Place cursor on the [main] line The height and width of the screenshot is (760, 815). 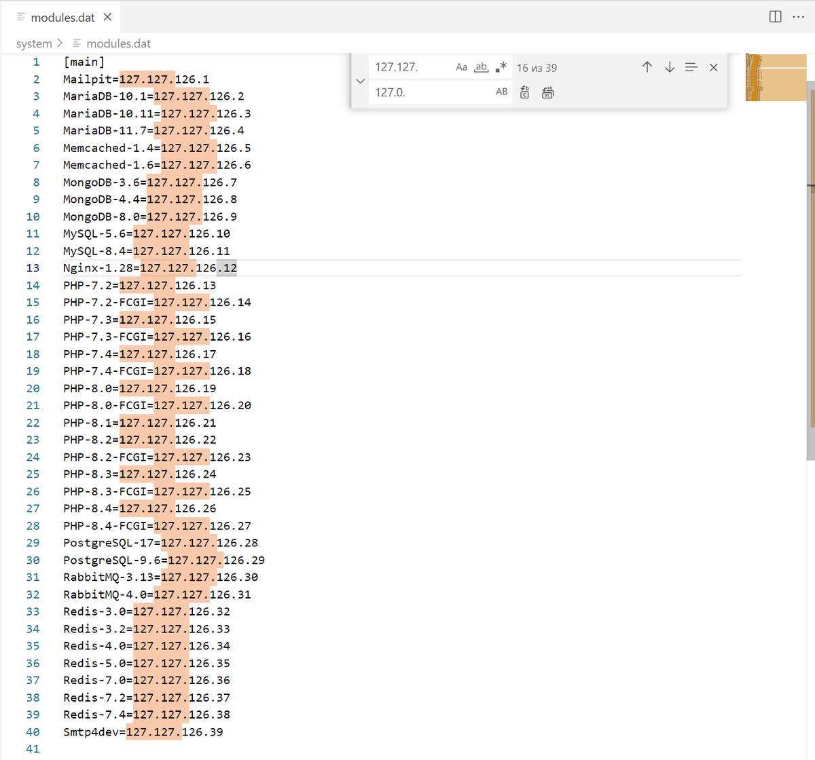click(84, 62)
